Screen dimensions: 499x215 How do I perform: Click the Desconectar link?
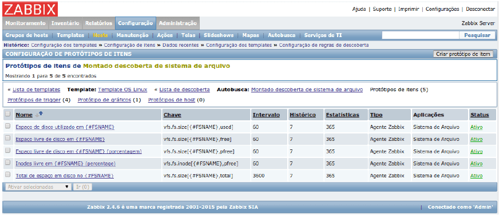coord(480,9)
